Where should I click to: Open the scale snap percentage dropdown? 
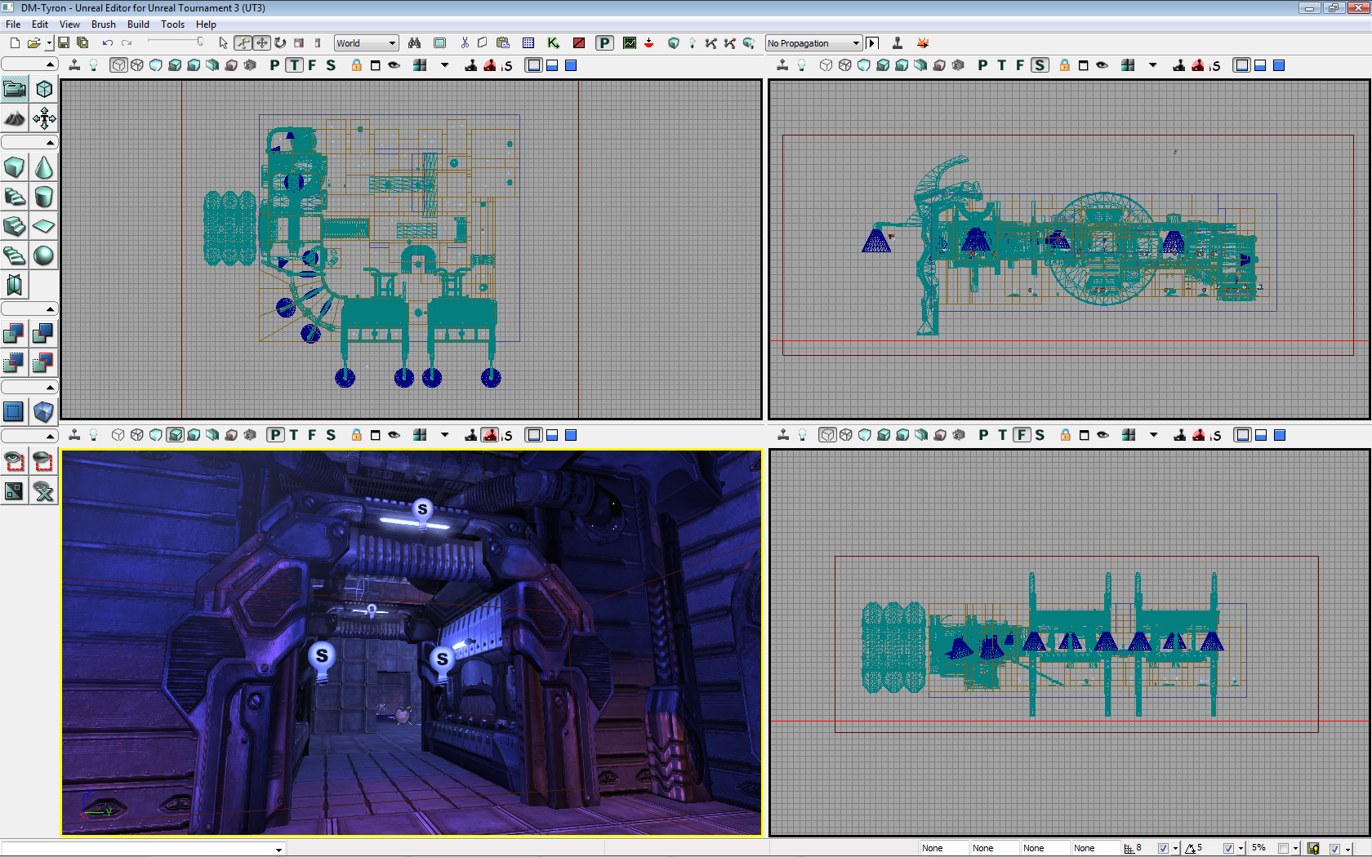coord(1295,849)
